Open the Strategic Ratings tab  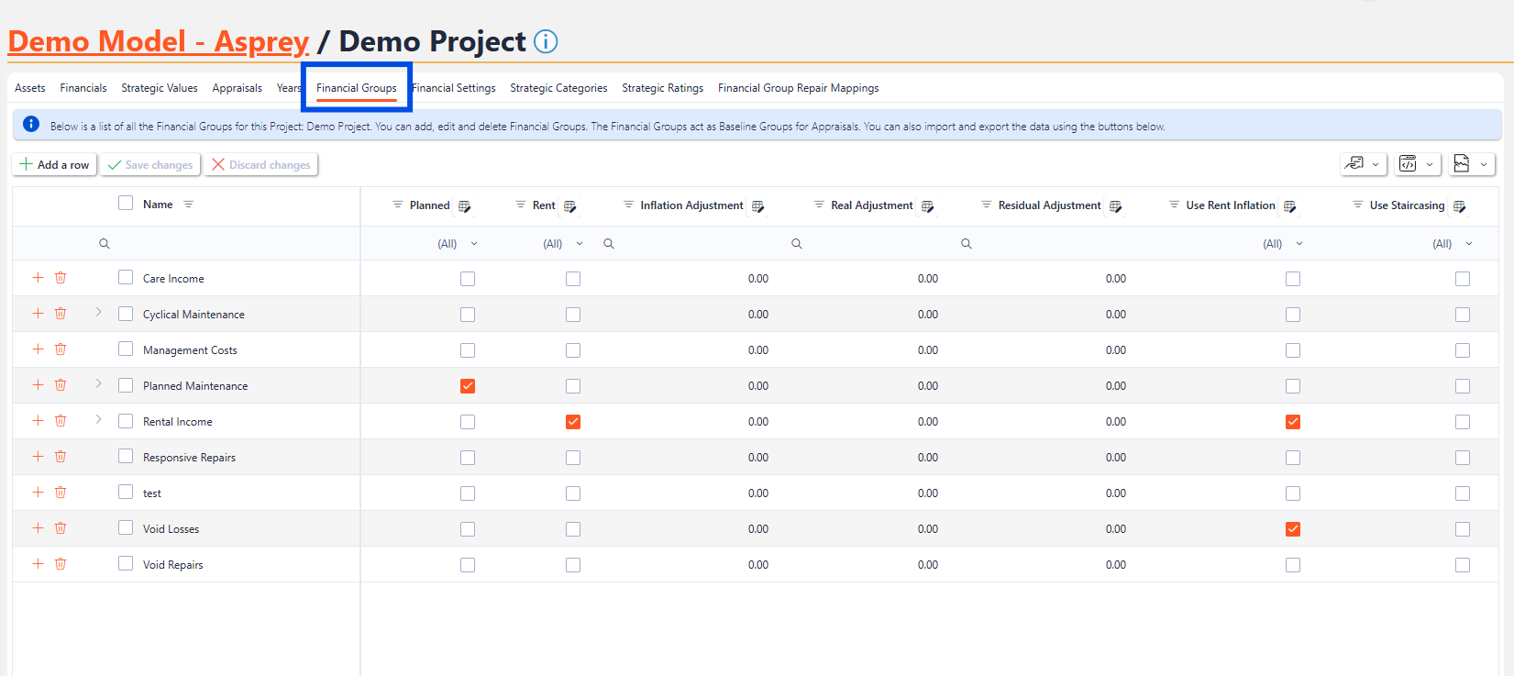coord(662,88)
